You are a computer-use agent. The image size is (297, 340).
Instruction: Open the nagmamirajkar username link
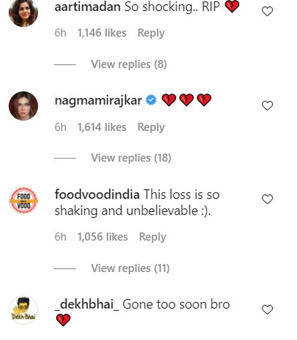[98, 100]
